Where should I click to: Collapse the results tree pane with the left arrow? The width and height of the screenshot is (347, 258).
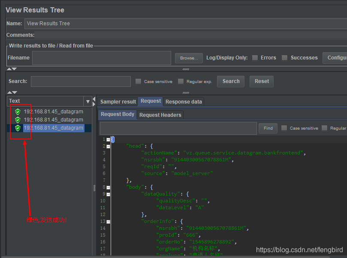pyautogui.click(x=94, y=99)
